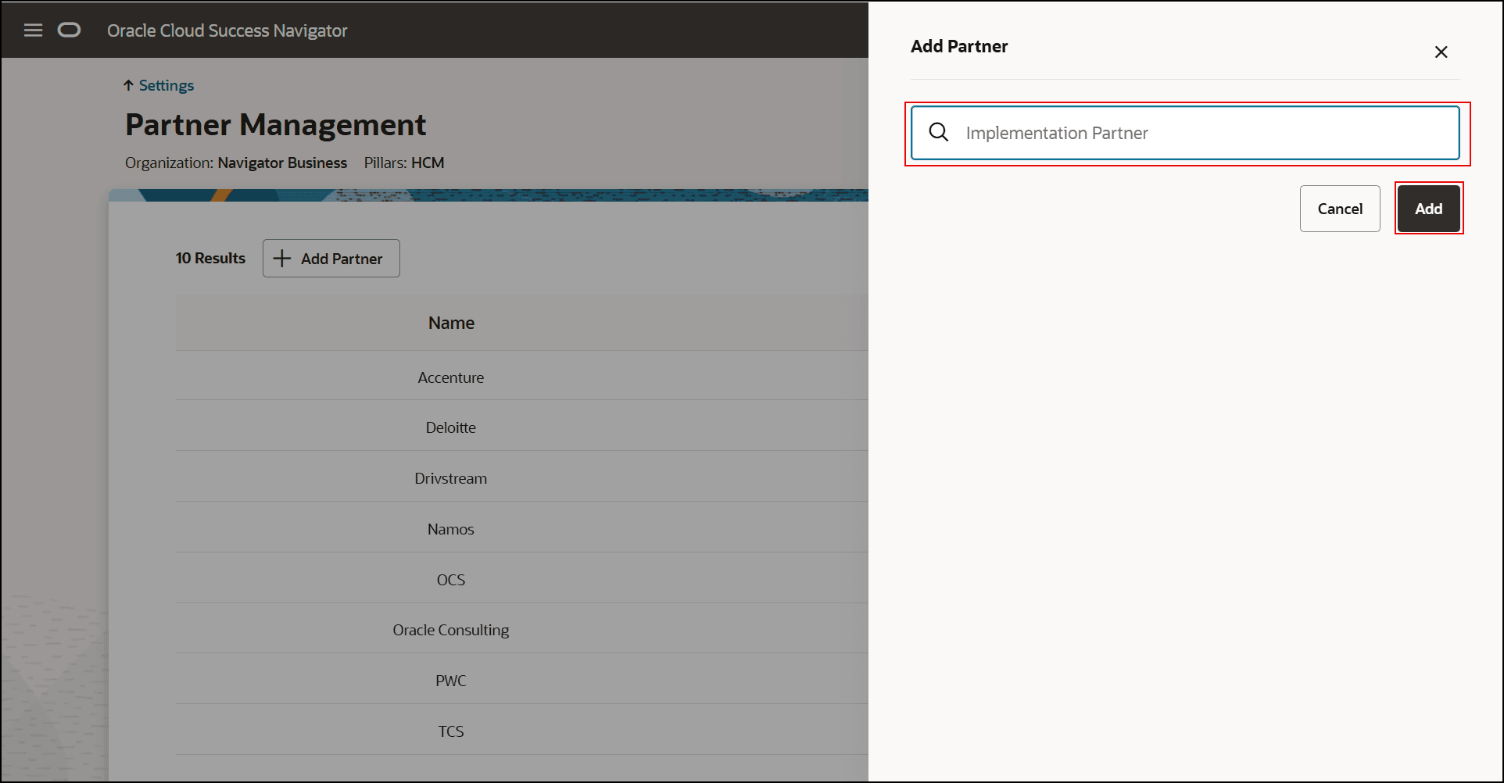Select the TCS row
Screen dimensions: 1504x783
pos(522,731)
